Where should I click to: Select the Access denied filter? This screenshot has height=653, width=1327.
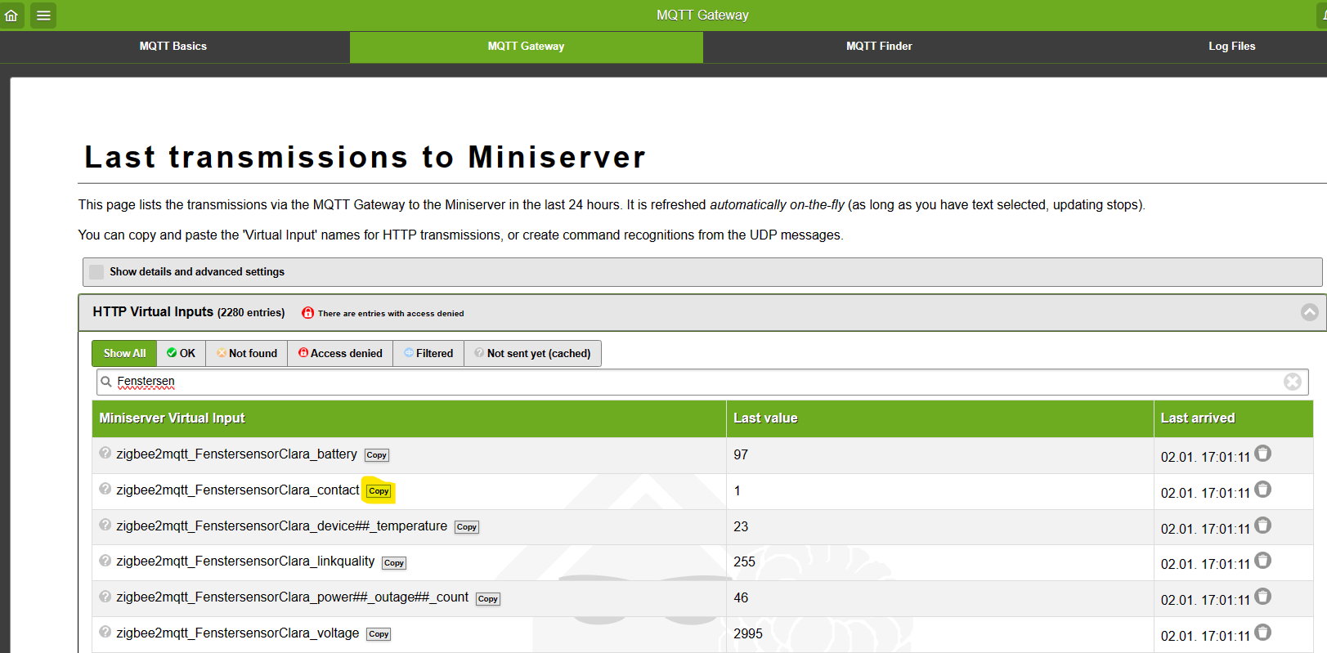[340, 353]
